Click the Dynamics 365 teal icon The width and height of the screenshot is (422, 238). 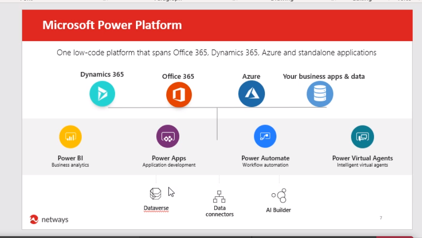(102, 94)
